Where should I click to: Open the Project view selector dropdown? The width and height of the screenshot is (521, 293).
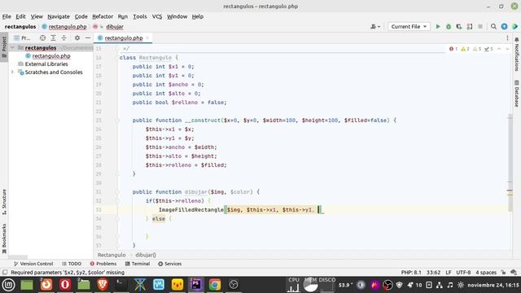[x=22, y=38]
